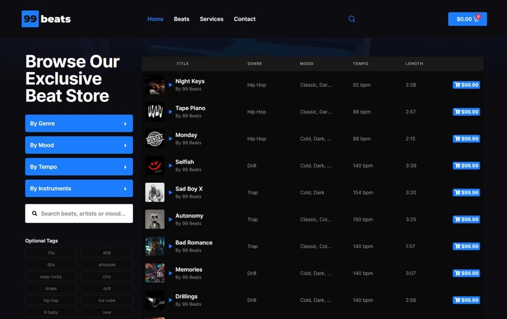The width and height of the screenshot is (507, 319).
Task: Click the search magnifier icon in header
Action: click(352, 19)
